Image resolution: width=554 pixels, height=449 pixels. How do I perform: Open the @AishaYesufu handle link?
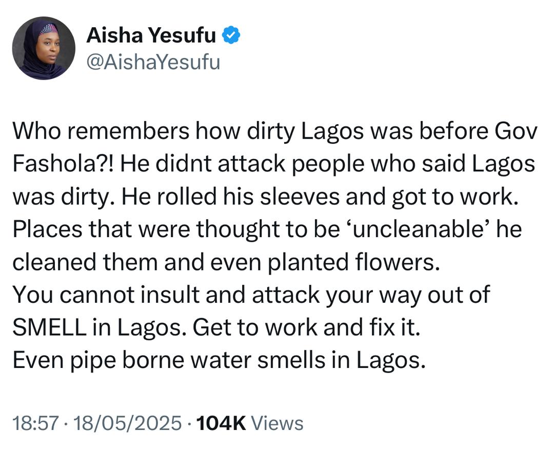click(x=153, y=62)
